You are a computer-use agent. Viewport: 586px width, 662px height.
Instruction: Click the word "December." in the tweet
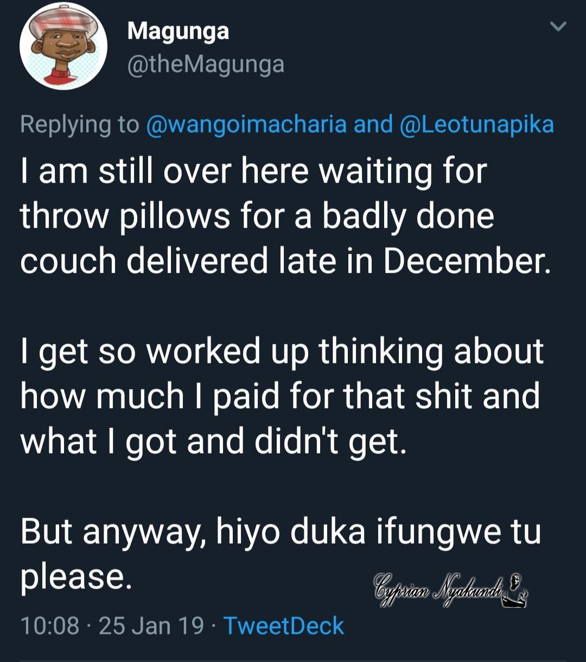(464, 261)
